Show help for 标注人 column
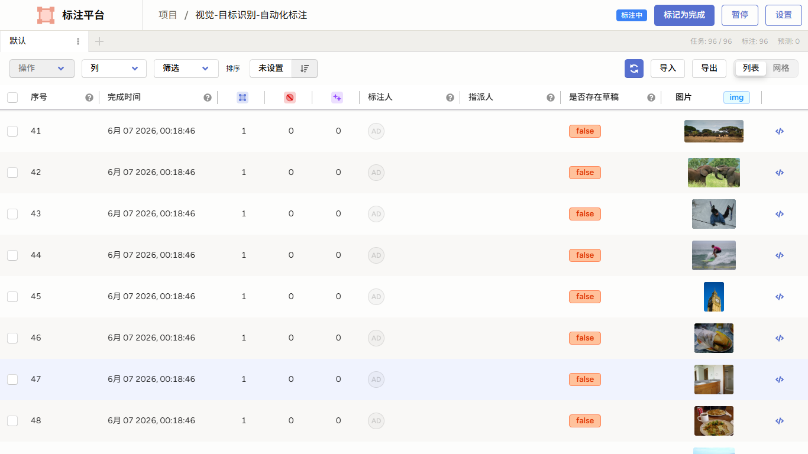The width and height of the screenshot is (808, 454). coord(450,98)
